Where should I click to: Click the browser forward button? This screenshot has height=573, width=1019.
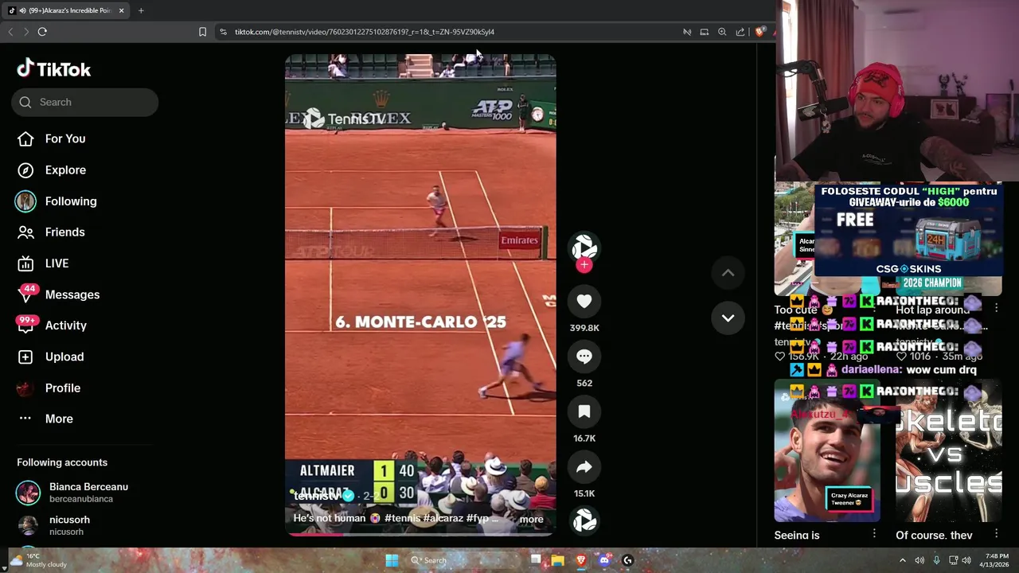pos(26,32)
